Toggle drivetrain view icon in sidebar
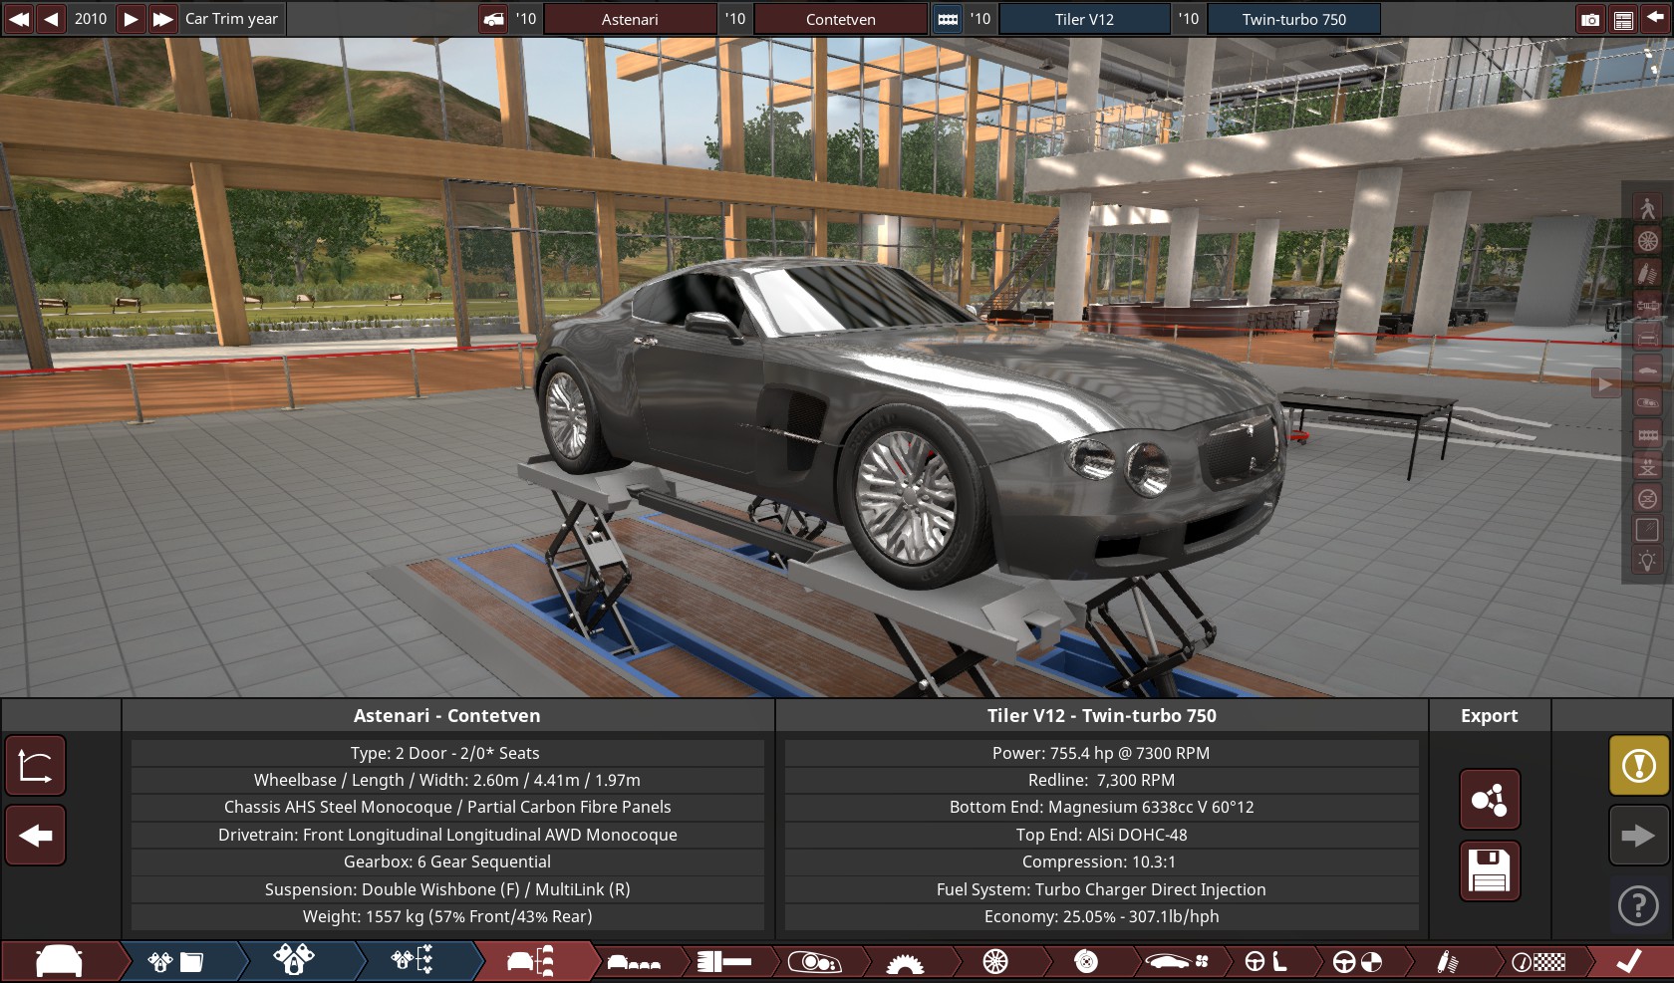 click(x=1647, y=305)
